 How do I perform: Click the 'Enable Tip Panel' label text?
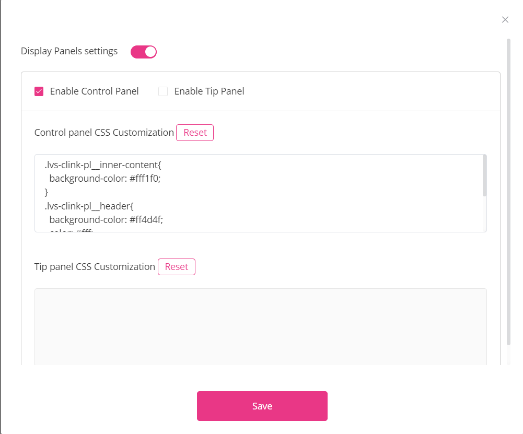pos(209,91)
